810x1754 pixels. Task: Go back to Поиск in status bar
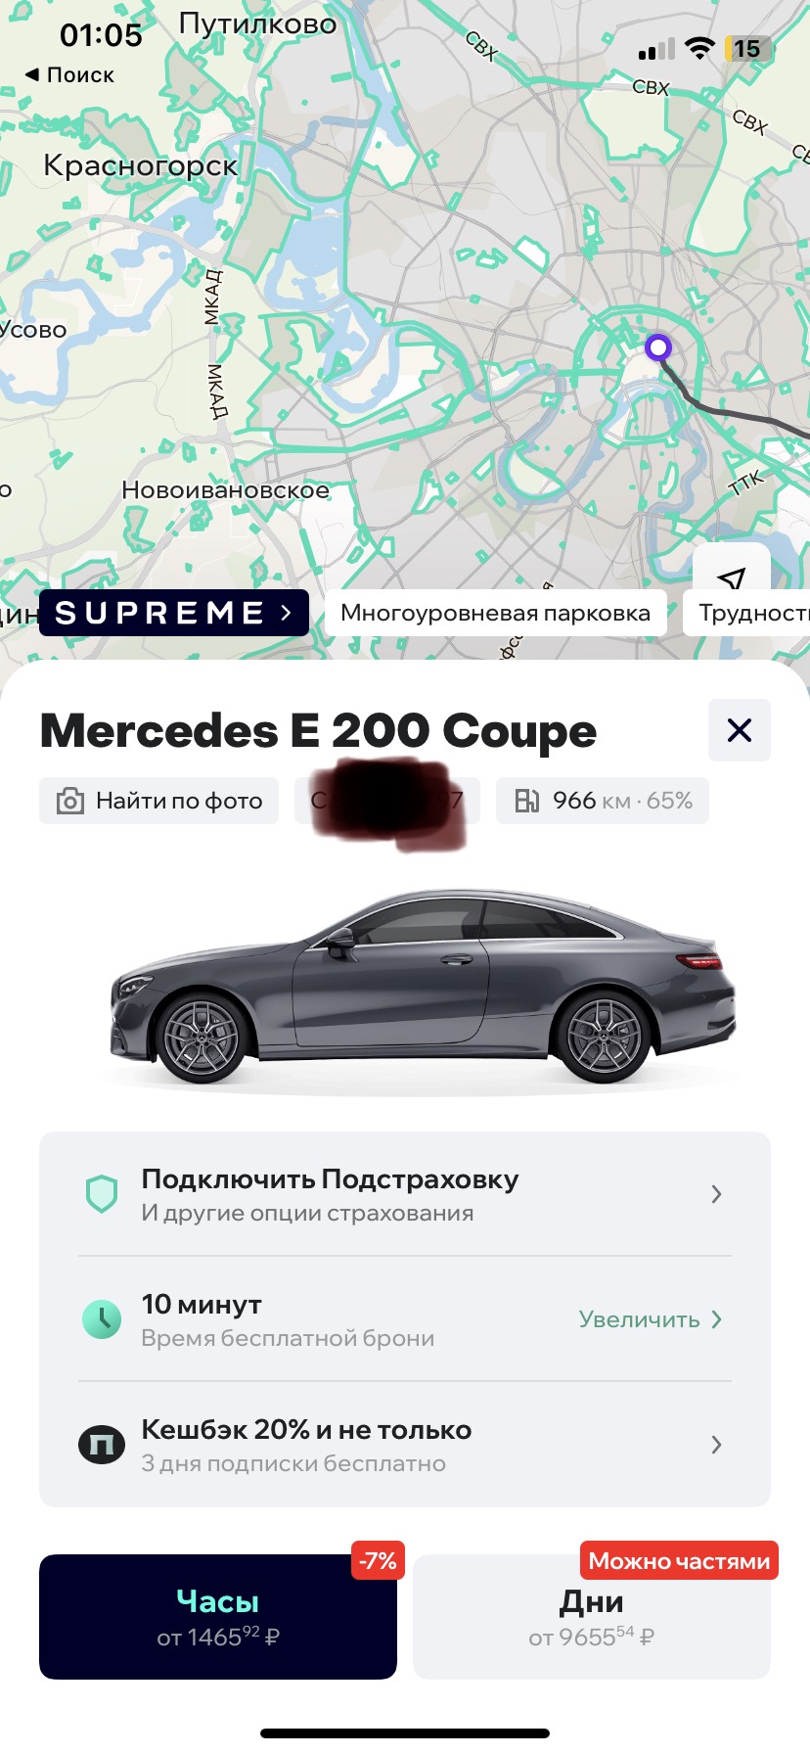click(x=68, y=75)
